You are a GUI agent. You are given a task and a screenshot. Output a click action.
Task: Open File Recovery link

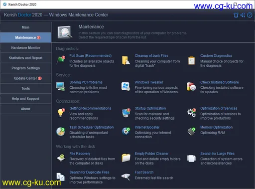click(80, 154)
